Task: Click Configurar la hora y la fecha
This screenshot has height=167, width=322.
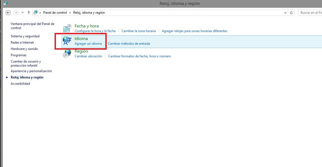Action: click(95, 31)
